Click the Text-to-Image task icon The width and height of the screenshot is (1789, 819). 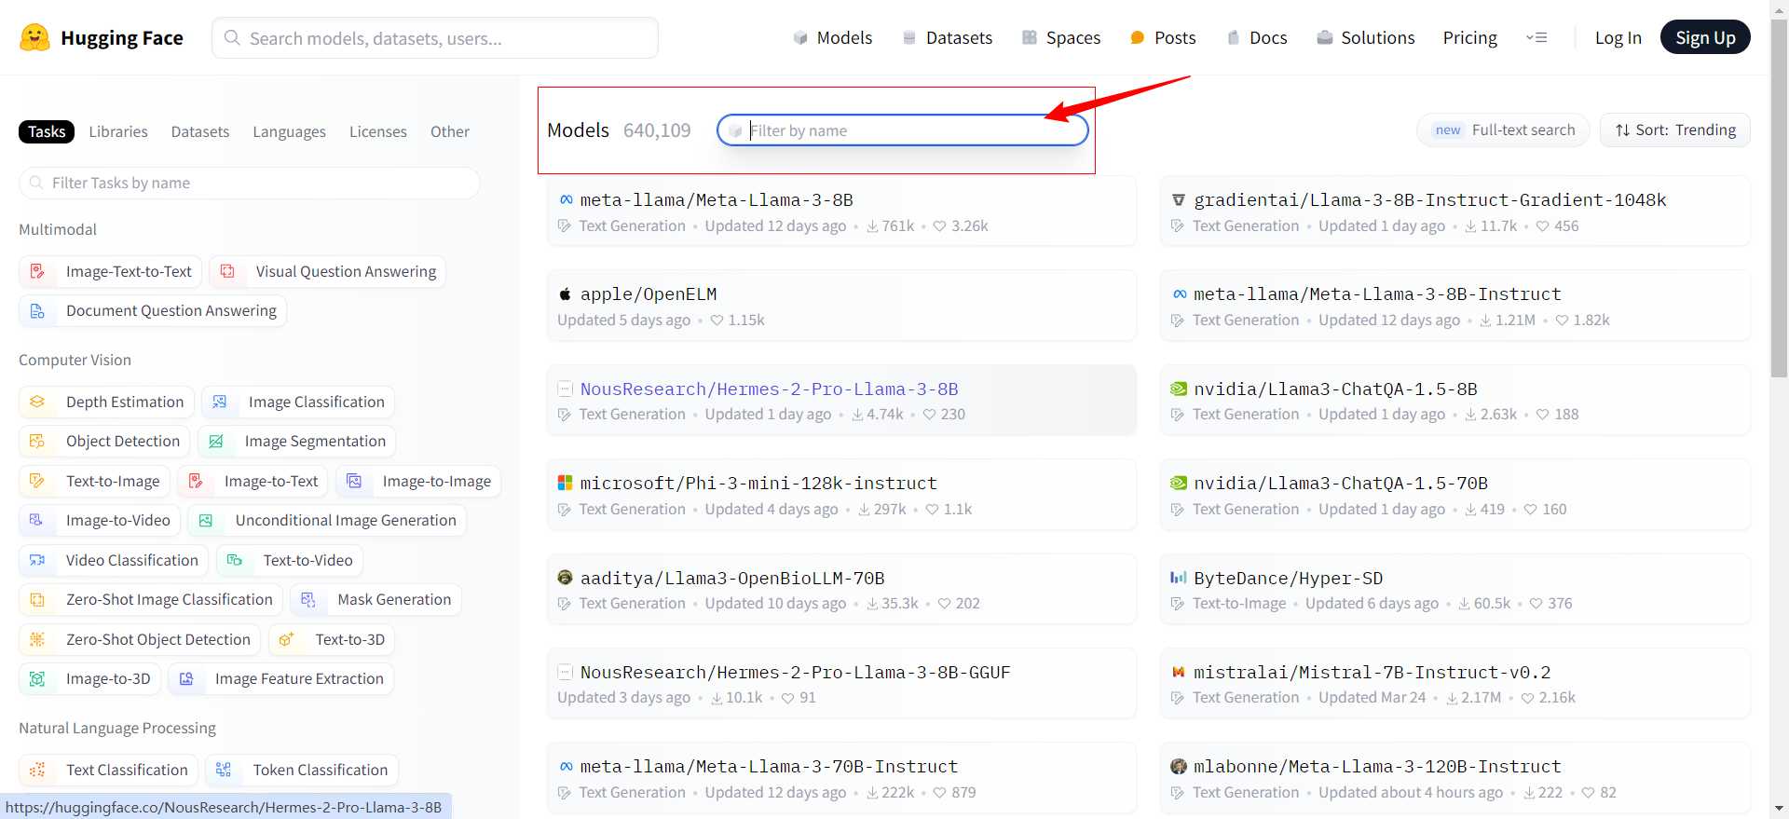click(37, 481)
